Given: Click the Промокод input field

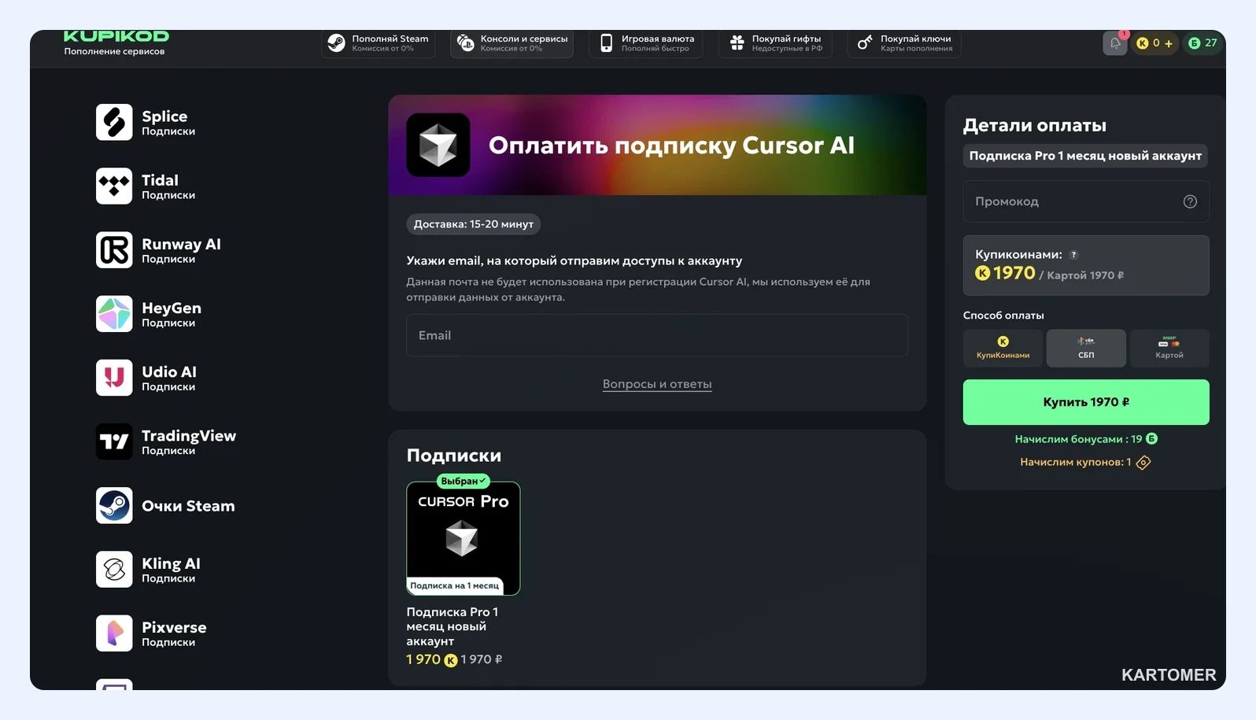Looking at the screenshot, I should tap(1086, 201).
